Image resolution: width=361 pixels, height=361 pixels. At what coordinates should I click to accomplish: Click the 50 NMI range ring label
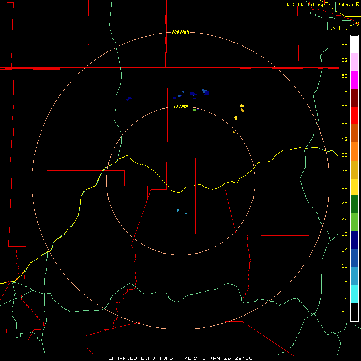point(180,106)
